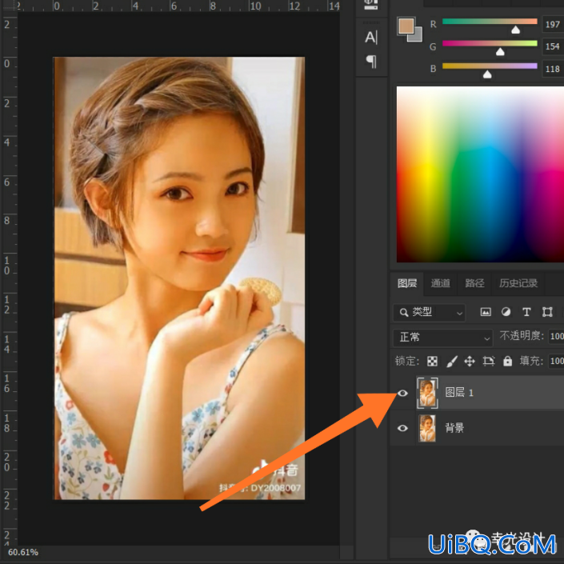Switch to the 历史记录 tab
Screen dimensions: 564x564
[518, 283]
